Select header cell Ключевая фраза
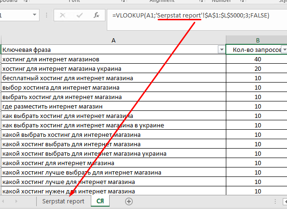The width and height of the screenshot is (287, 209). [113, 50]
